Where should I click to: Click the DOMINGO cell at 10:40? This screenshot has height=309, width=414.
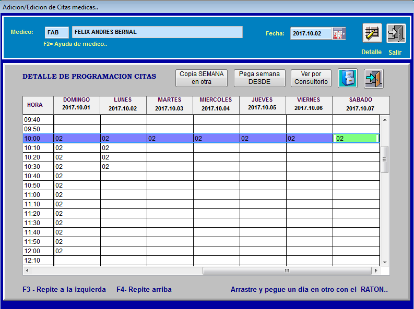(x=77, y=176)
